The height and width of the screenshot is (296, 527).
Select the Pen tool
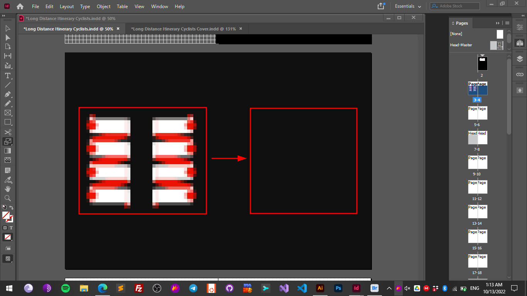[x=7, y=94]
